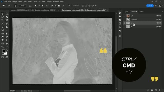Open the zoom percentage field 33.33%
164x92 pixels.
click(13, 91)
